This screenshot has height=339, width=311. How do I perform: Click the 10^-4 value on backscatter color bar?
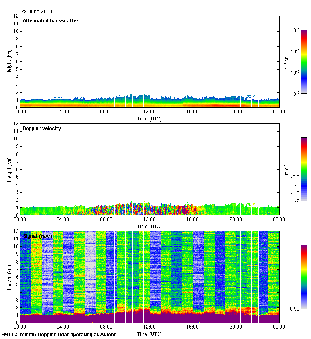(x=295, y=30)
